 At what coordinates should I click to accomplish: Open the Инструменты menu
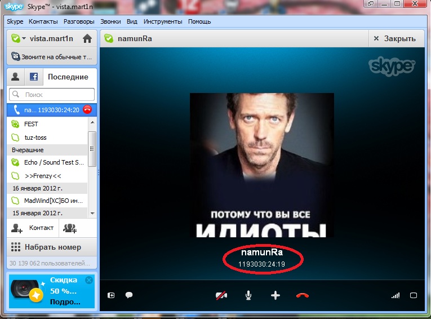(163, 21)
